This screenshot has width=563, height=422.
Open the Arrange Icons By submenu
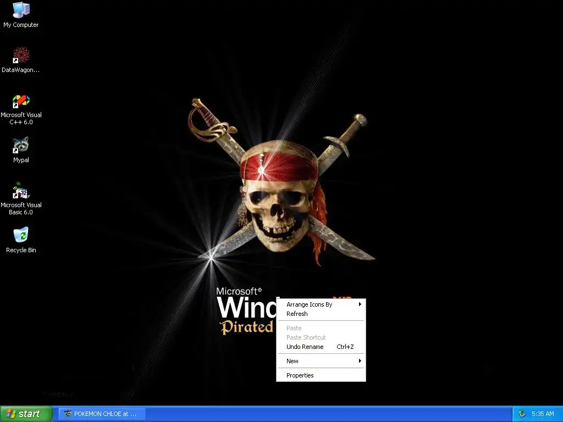(x=321, y=304)
